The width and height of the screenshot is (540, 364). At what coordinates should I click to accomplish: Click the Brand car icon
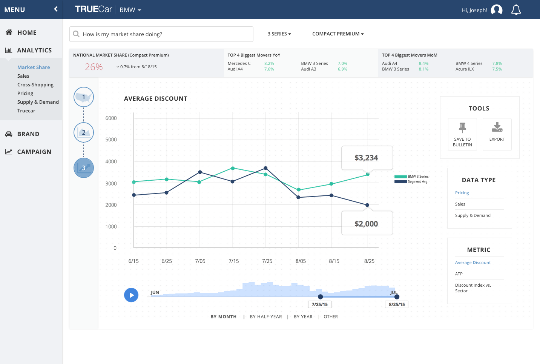click(9, 134)
